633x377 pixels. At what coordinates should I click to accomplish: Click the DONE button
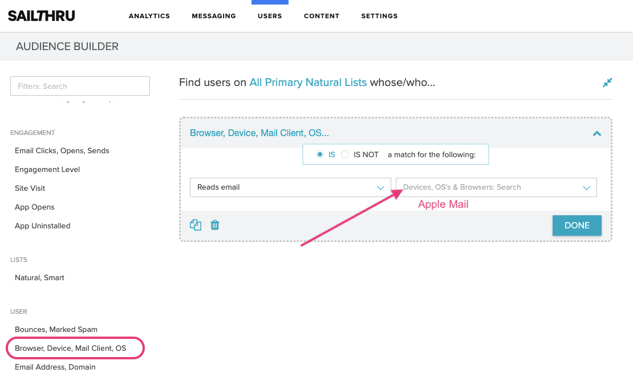click(x=577, y=225)
